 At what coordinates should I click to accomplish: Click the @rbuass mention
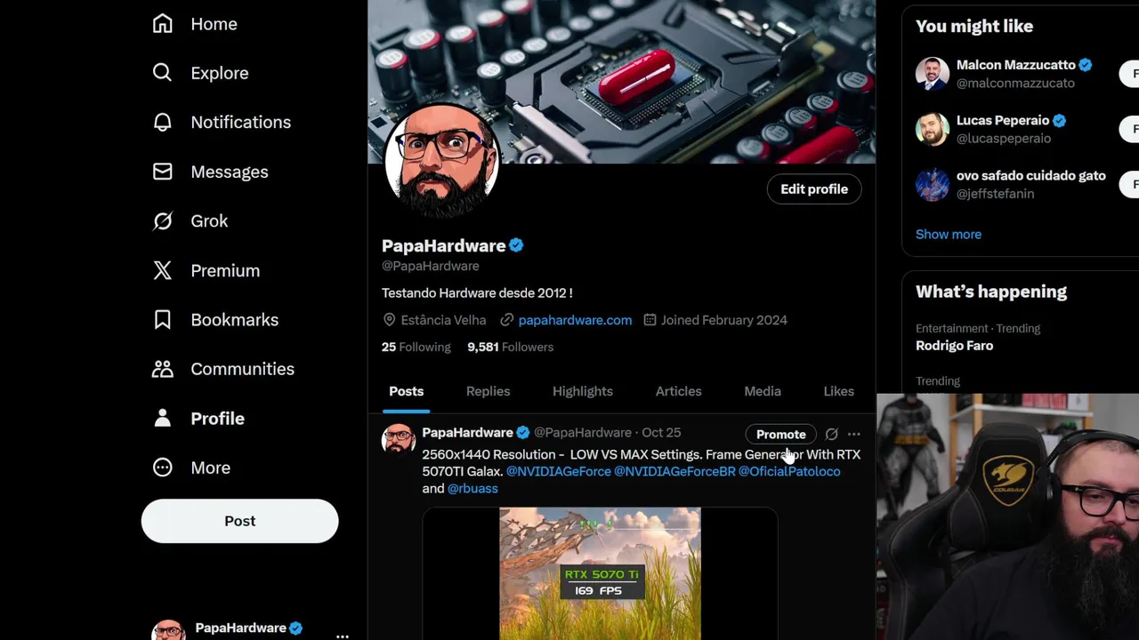[473, 488]
